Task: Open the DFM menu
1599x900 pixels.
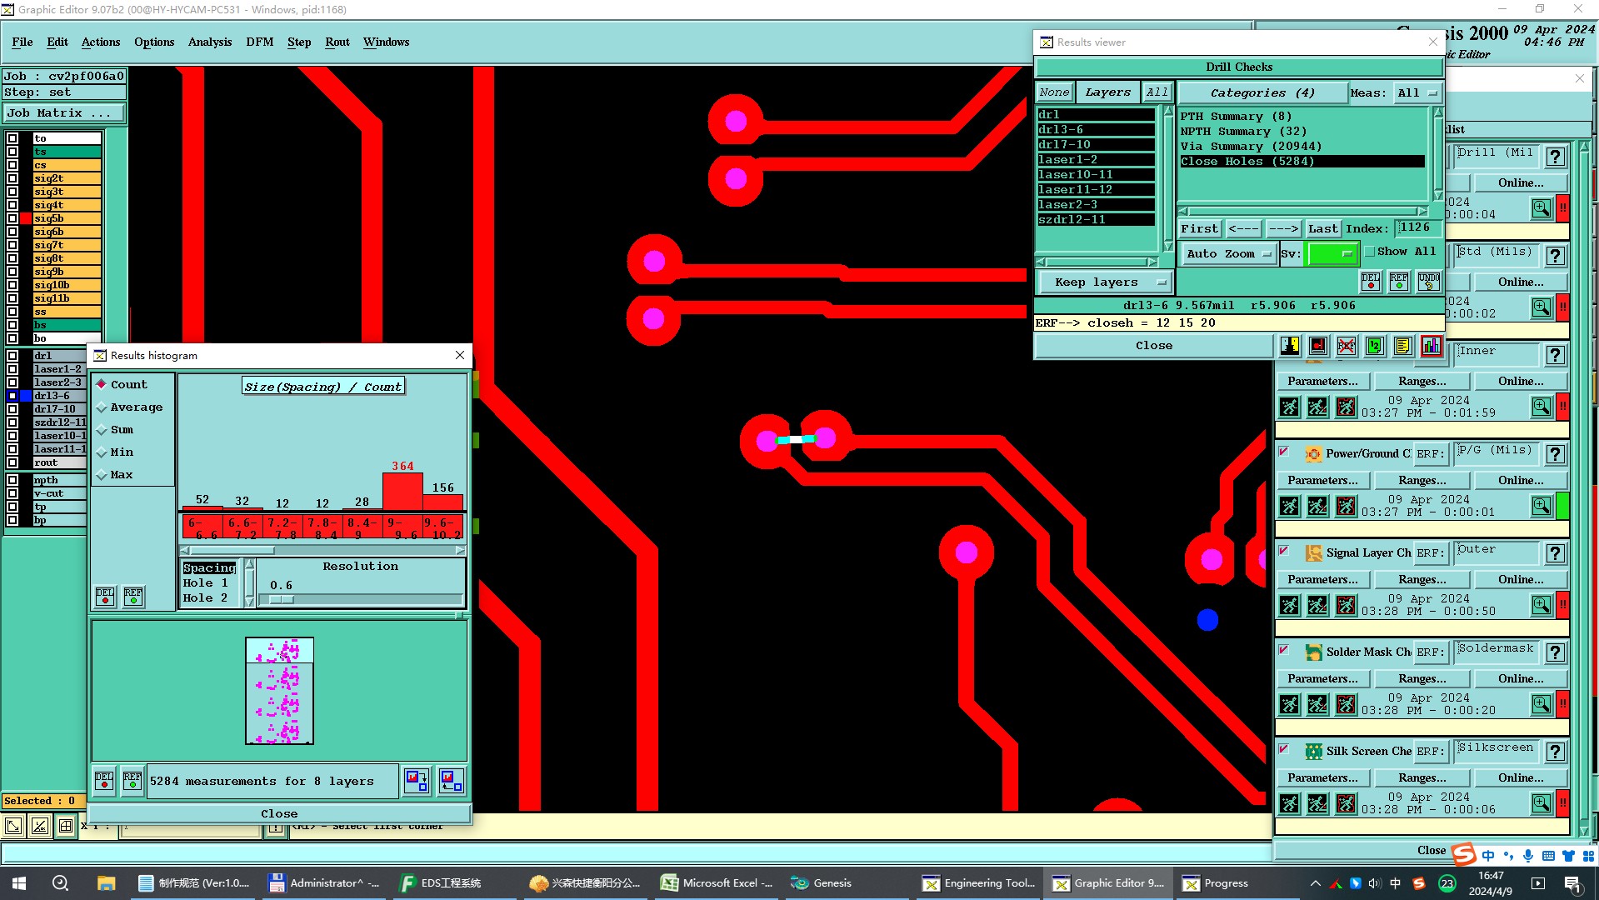Action: point(260,42)
